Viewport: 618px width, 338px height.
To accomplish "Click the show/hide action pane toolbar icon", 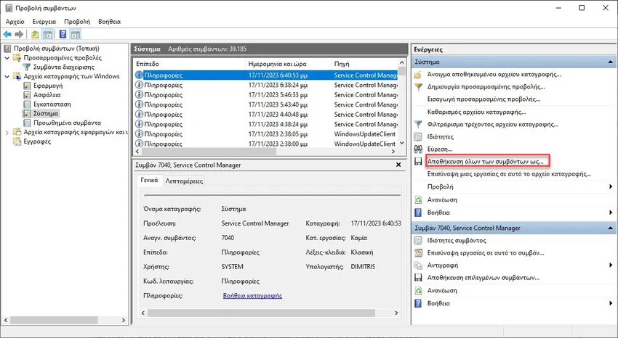I will click(x=76, y=35).
